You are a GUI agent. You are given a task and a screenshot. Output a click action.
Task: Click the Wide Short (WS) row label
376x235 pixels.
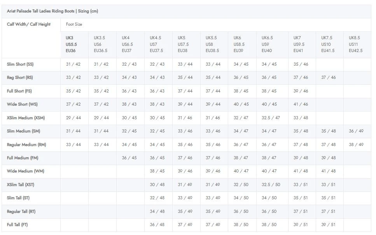(x=22, y=104)
